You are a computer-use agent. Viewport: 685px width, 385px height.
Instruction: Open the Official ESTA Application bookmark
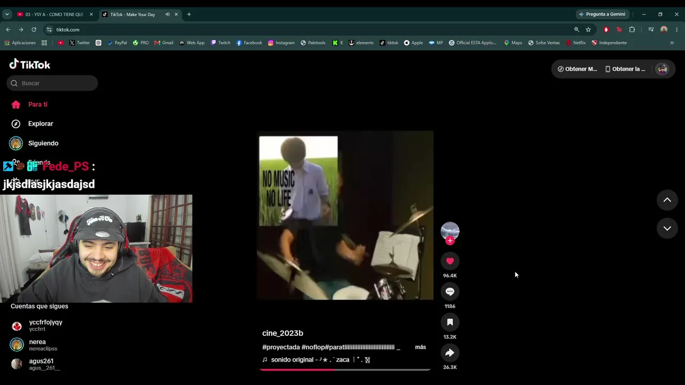473,43
